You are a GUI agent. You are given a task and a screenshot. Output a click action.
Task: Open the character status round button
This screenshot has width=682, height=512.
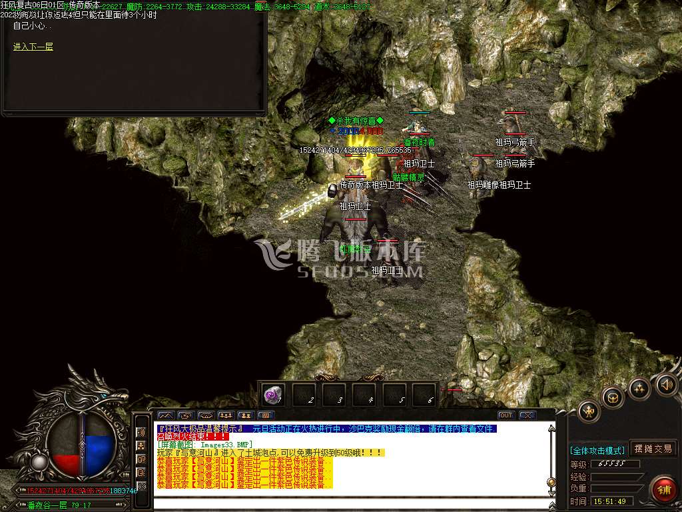click(590, 412)
